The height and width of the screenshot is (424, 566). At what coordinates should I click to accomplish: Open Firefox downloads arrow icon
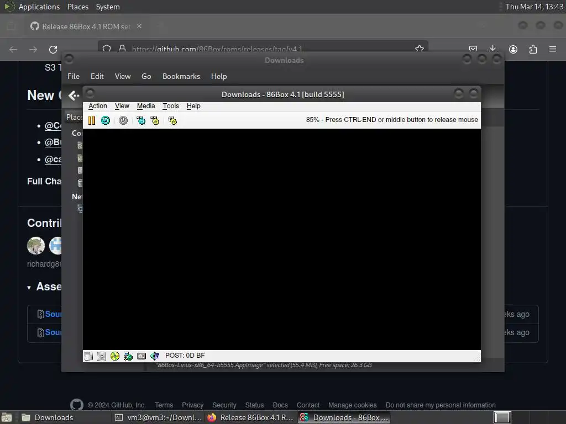492,49
